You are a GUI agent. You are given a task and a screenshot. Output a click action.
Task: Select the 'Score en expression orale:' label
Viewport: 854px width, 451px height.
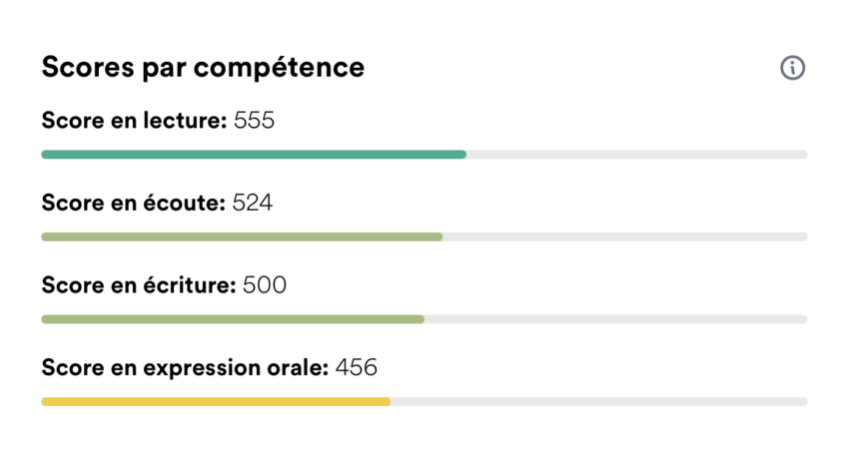185,367
